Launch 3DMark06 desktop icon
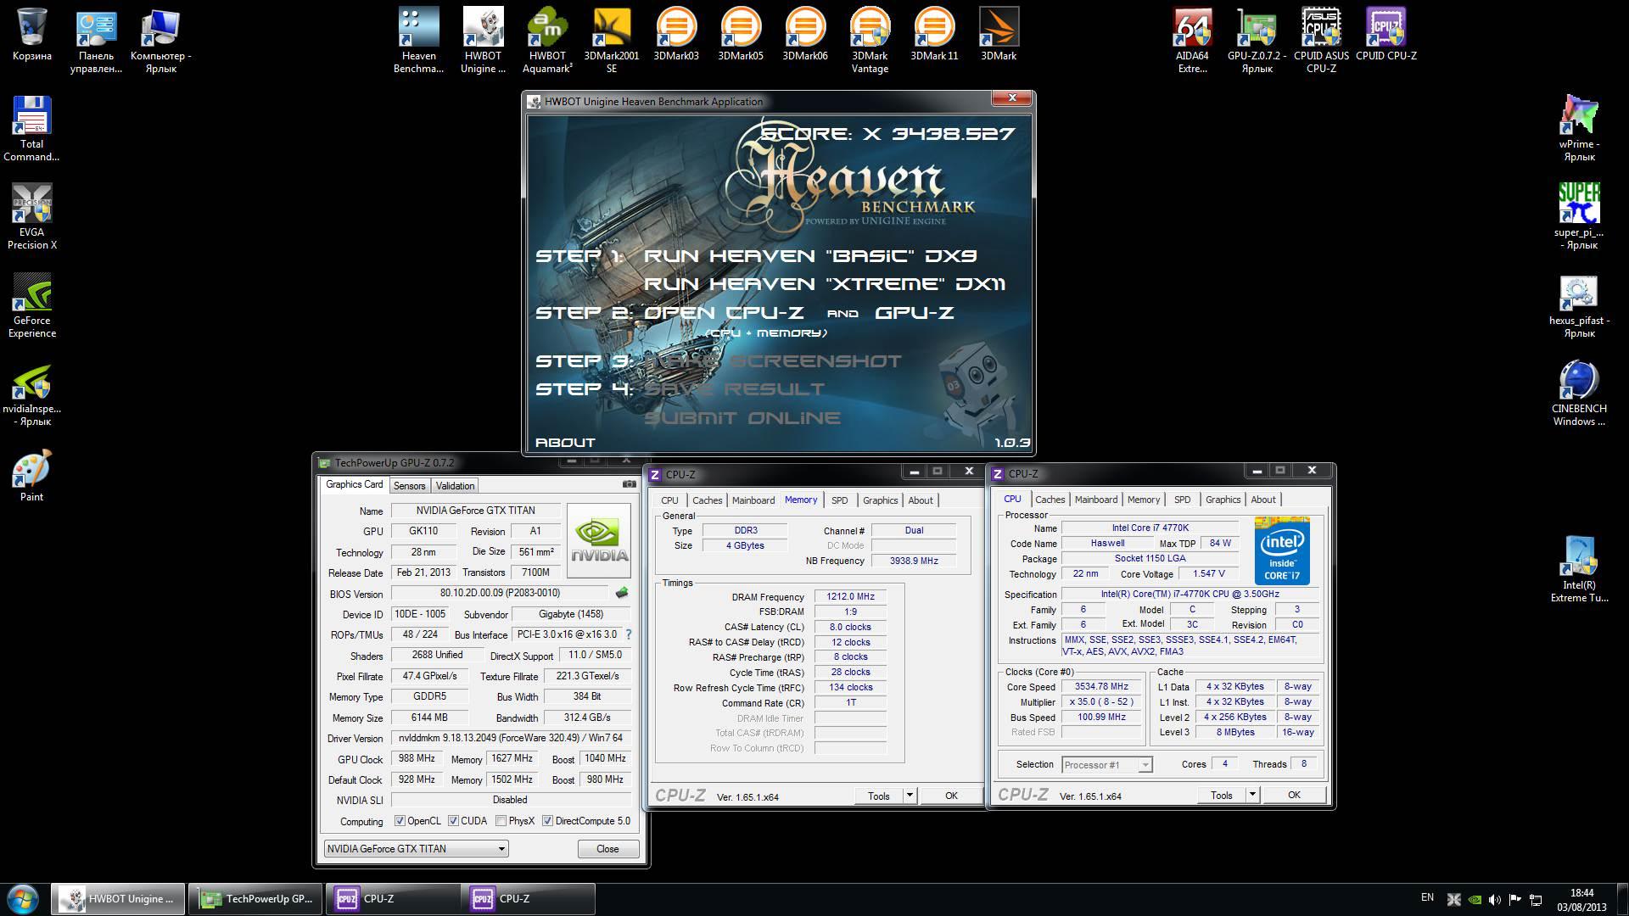 (805, 36)
